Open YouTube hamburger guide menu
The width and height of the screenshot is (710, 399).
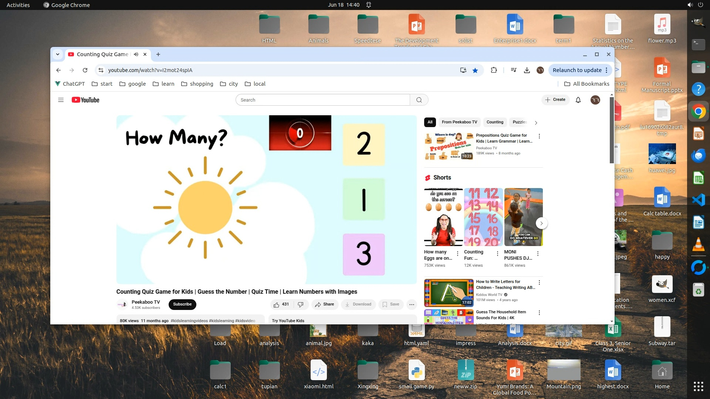click(61, 100)
